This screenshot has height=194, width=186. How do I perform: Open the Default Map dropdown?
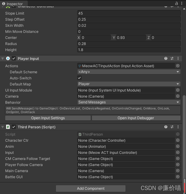(x=129, y=84)
